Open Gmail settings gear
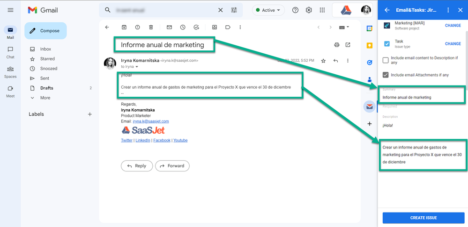This screenshot has height=227, width=468. click(x=309, y=10)
